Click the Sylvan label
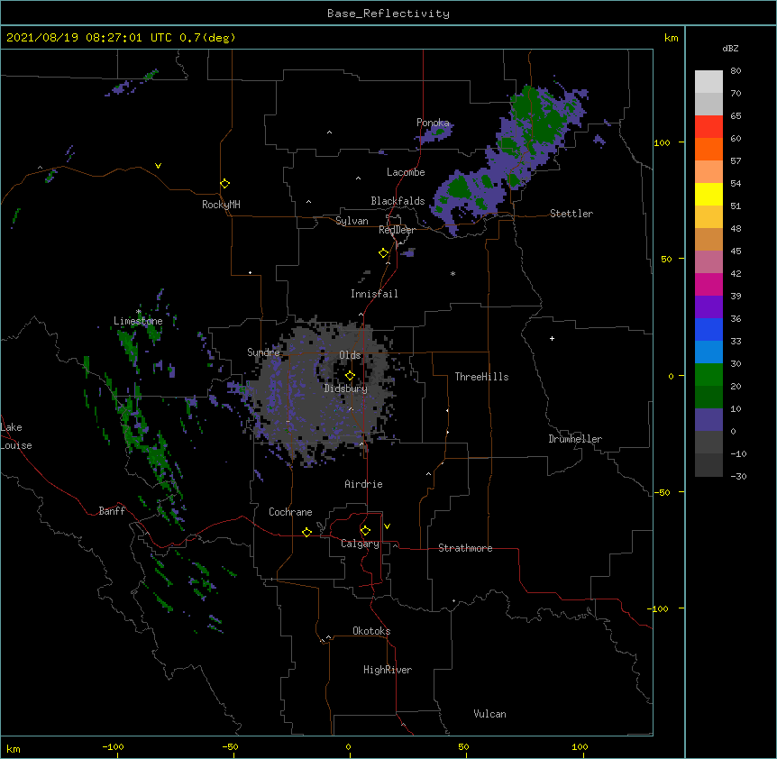 point(352,221)
